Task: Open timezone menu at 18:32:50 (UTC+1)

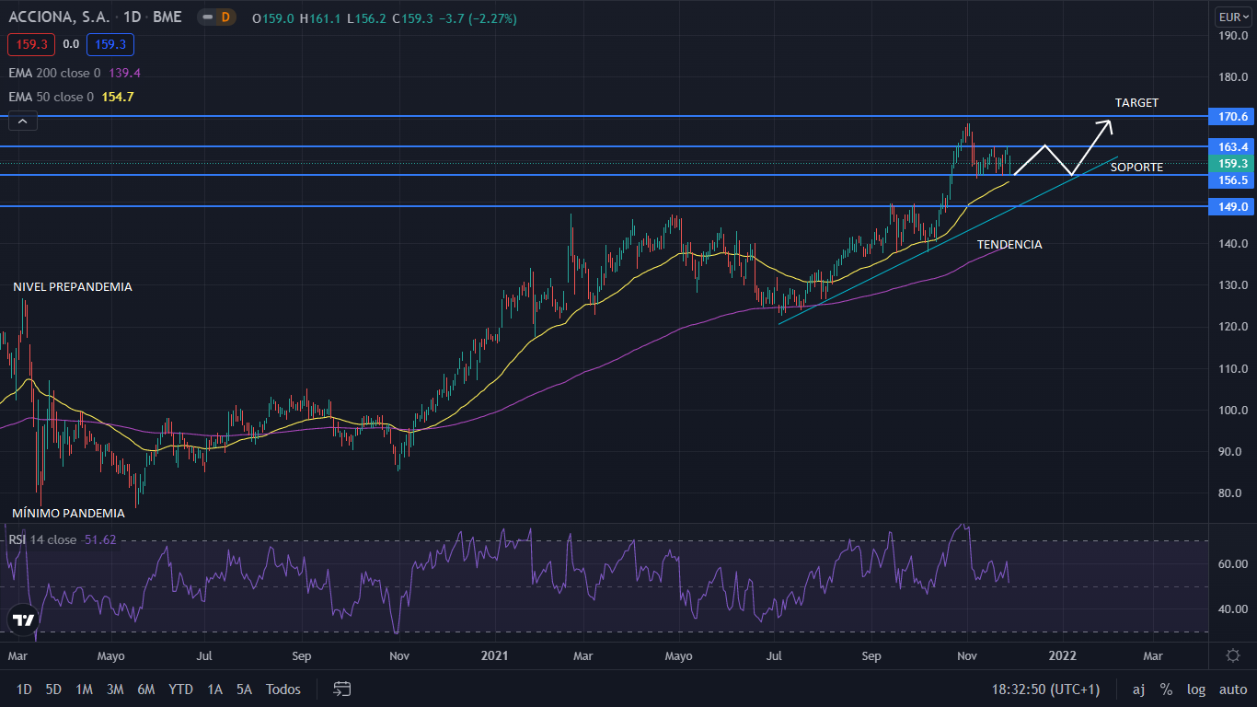Action: (x=1045, y=690)
